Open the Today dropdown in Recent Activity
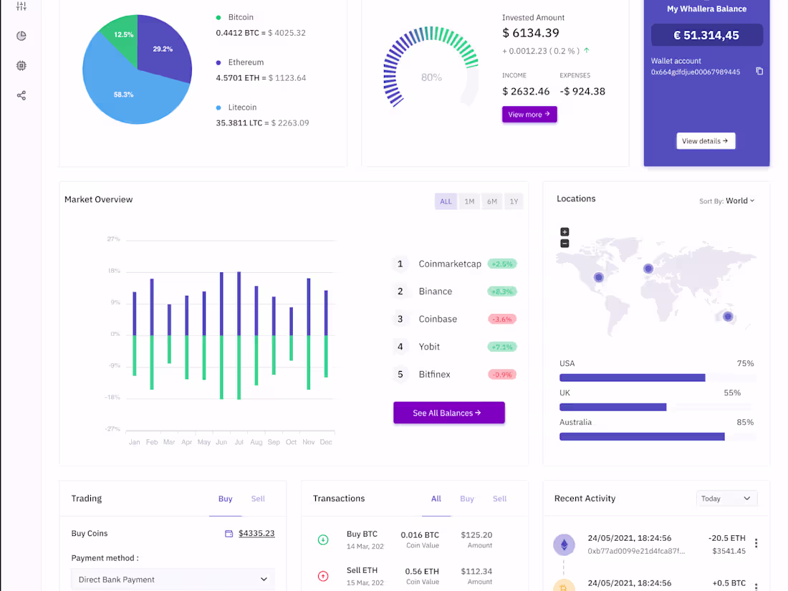 point(726,498)
